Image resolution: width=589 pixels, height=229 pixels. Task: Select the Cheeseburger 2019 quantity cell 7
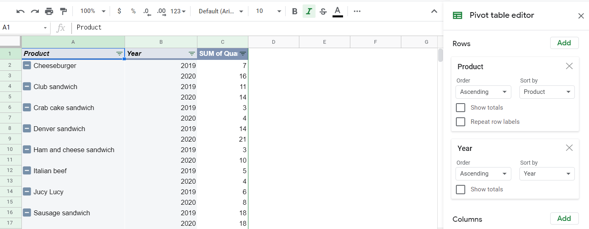223,65
